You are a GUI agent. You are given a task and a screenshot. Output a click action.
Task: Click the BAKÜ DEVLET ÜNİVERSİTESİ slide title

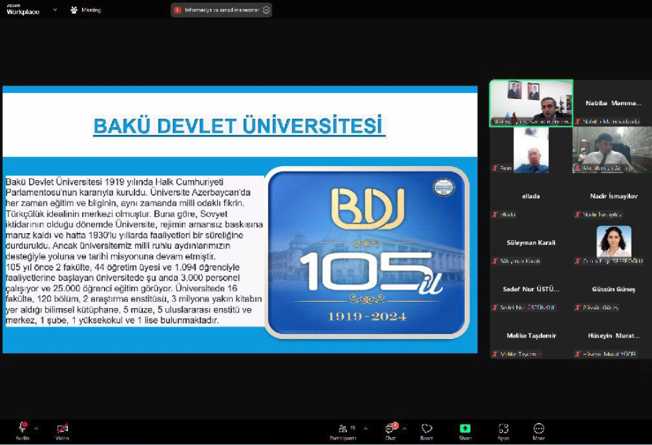[238, 126]
